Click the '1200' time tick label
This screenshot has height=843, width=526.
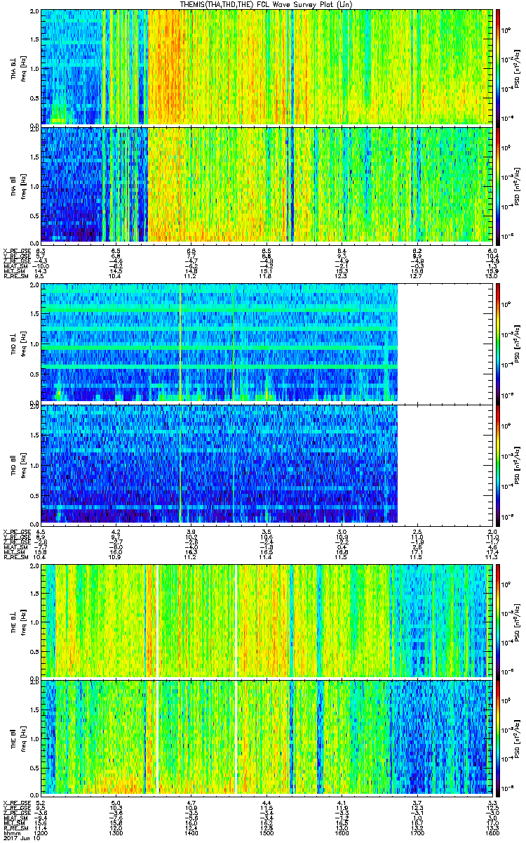pyautogui.click(x=41, y=832)
